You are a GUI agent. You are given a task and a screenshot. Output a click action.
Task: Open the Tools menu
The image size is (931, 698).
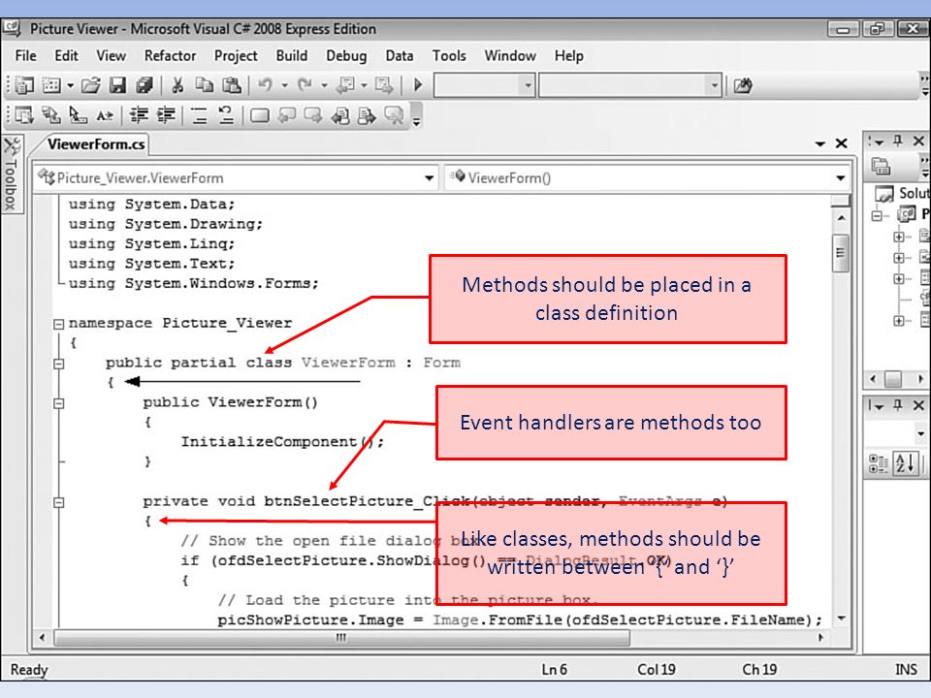click(x=449, y=56)
